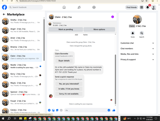Open Angel - 2 bd, 2 ba conversation
The width and height of the screenshot is (160, 121).
click(x=21, y=30)
